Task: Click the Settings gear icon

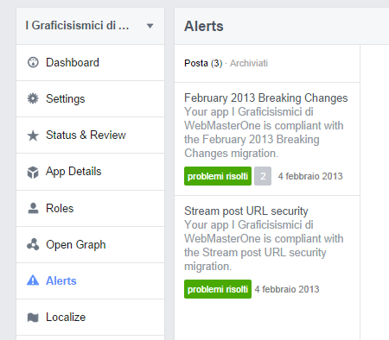Action: 33,98
